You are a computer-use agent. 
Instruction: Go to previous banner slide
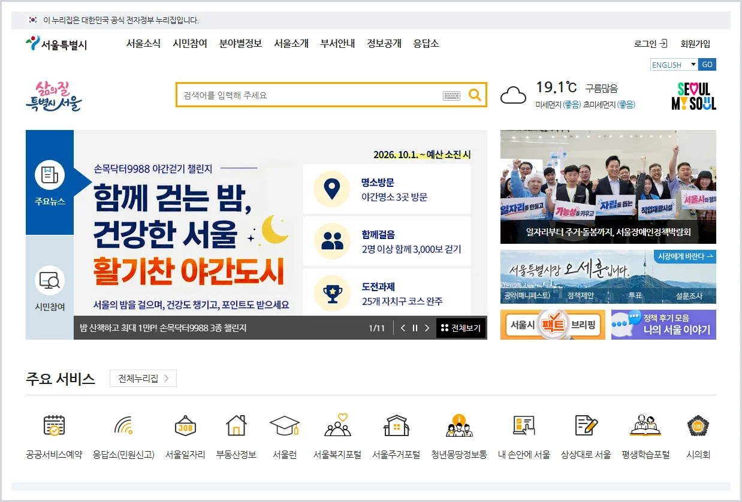403,328
